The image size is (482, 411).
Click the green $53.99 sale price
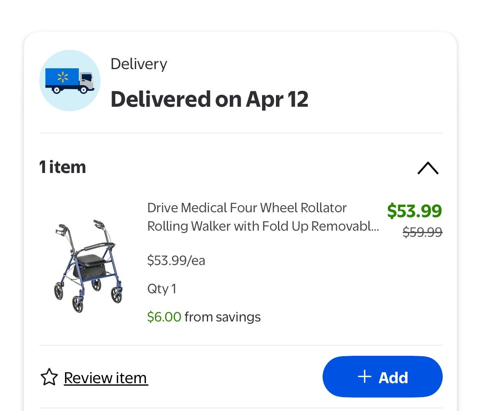point(414,211)
